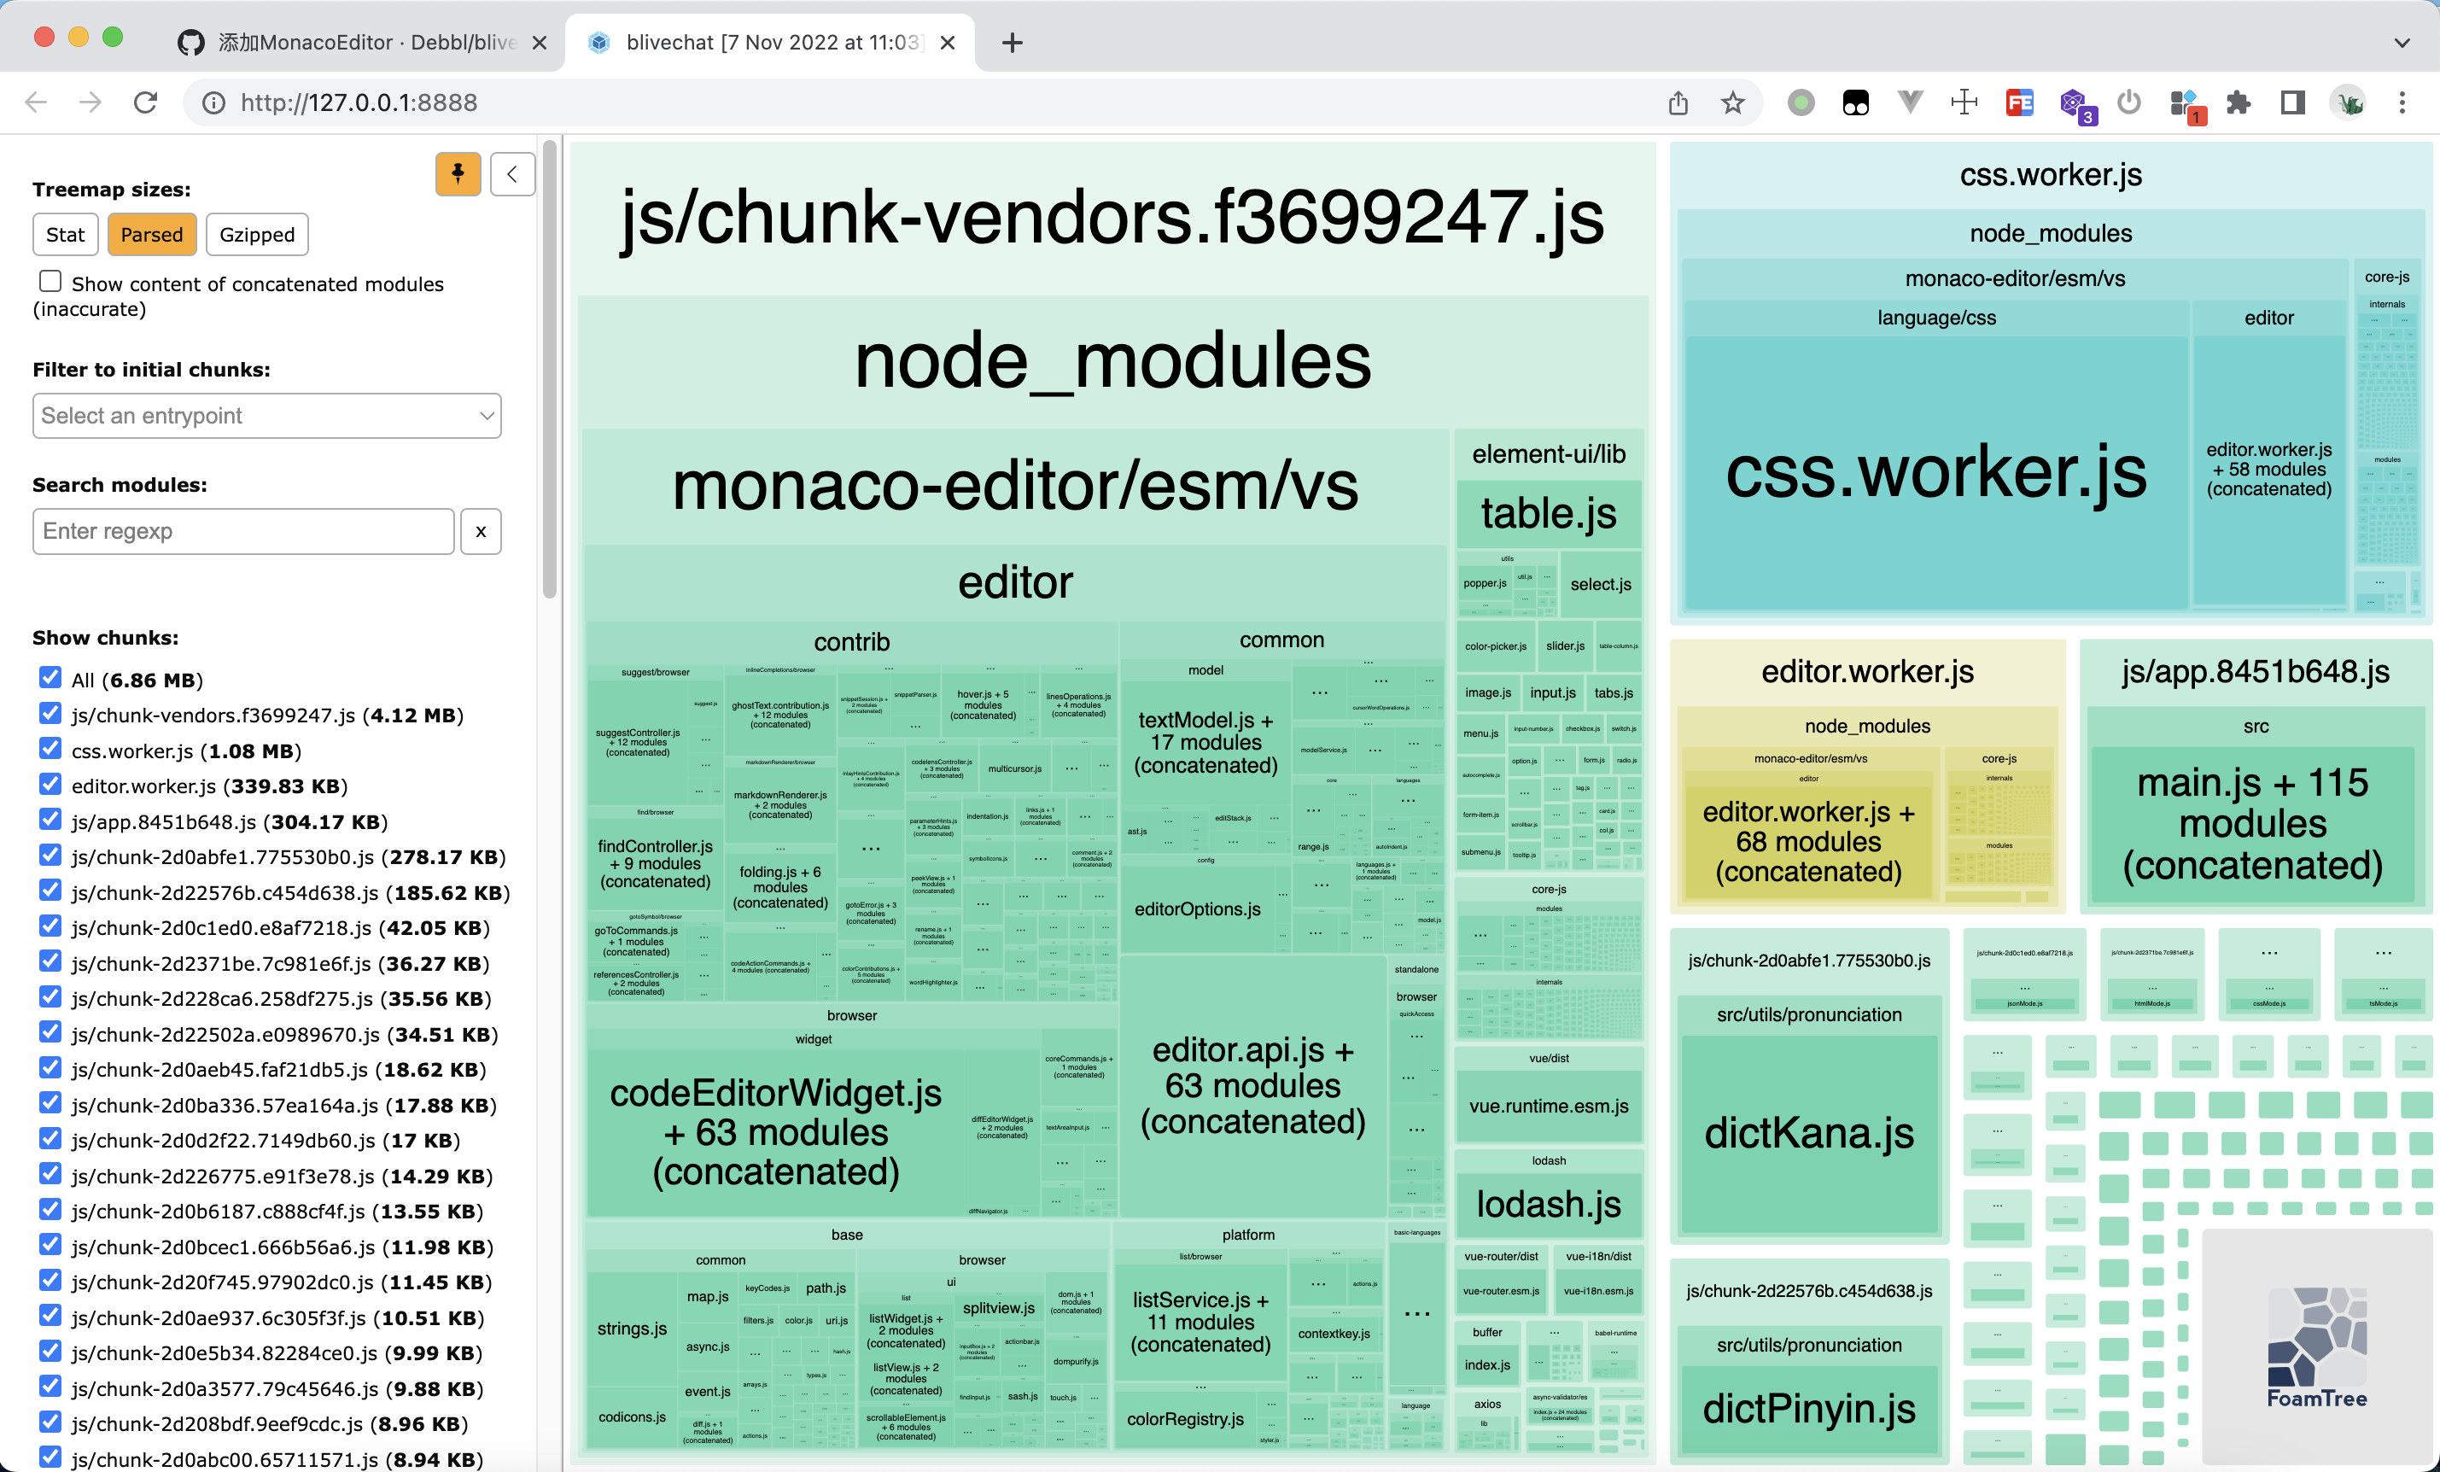Viewport: 2440px width, 1472px height.
Task: Click the 'Enter regexp' module search field
Action: 242,531
